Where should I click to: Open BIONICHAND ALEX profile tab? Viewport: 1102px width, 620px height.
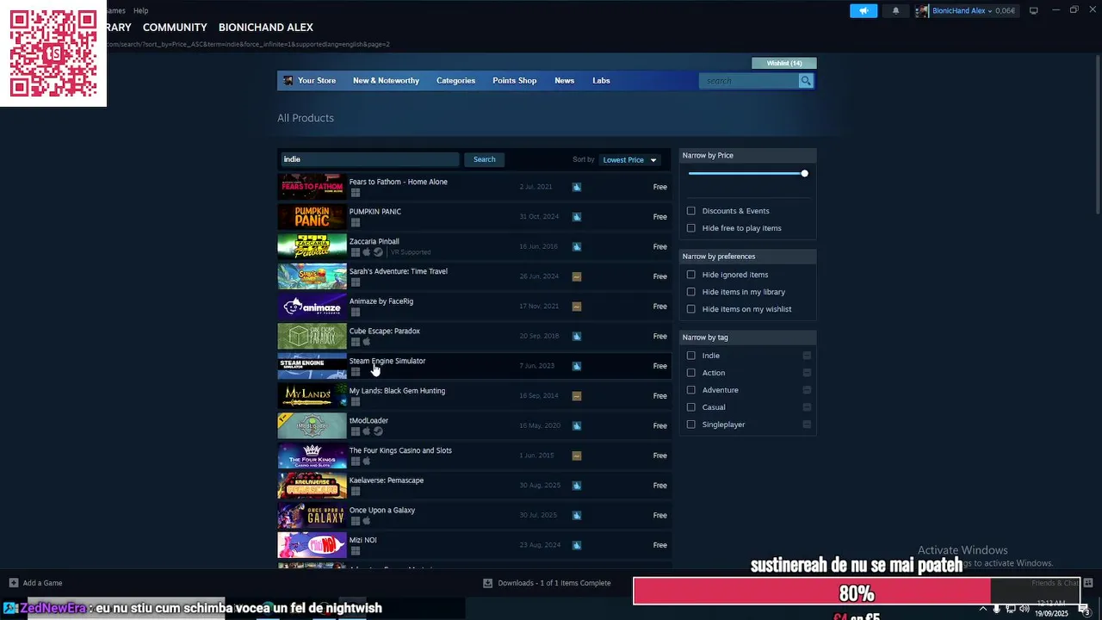click(x=266, y=28)
